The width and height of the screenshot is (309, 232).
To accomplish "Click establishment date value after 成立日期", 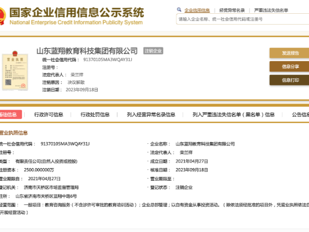I will tap(192, 161).
